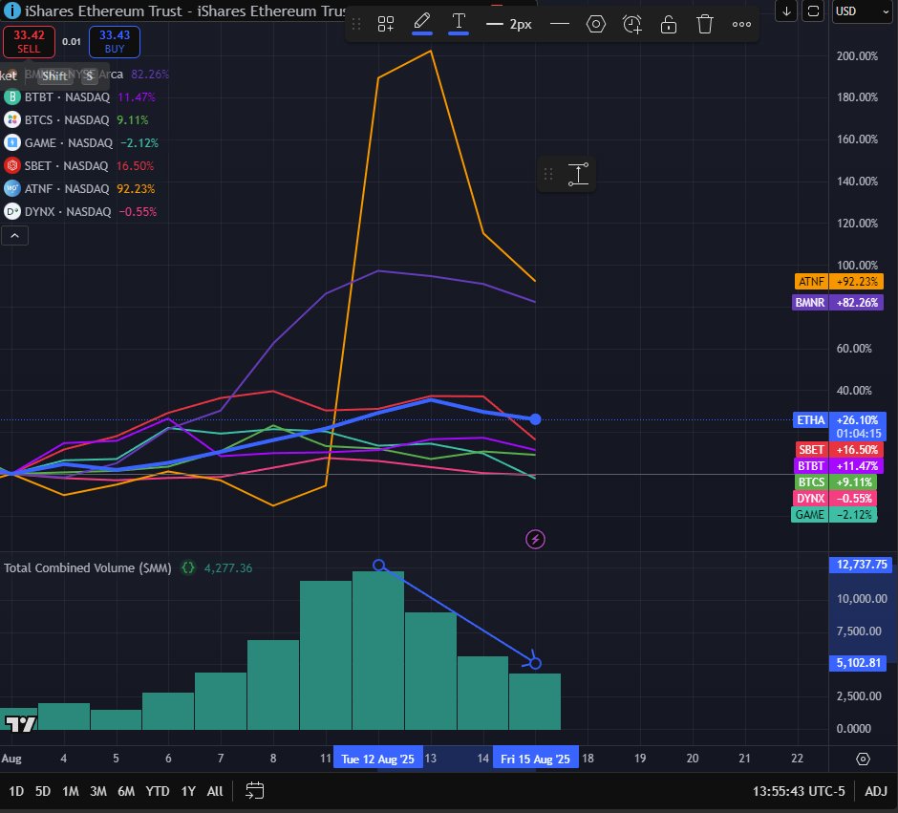Click SBET symbol logo icon
898x813 pixels.
12,166
